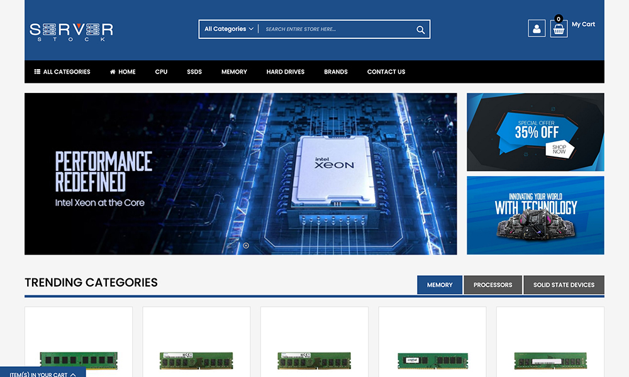Open the My Cart link
This screenshot has height=377, width=629.
click(583, 25)
